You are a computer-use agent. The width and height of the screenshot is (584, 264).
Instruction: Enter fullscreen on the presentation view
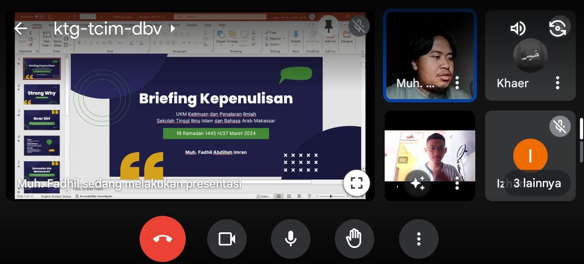click(x=356, y=183)
